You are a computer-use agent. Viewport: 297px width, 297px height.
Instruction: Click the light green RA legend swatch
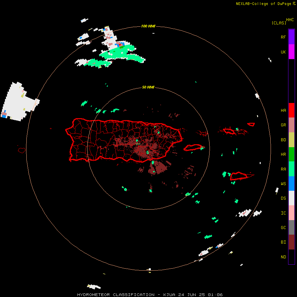click(x=291, y=169)
